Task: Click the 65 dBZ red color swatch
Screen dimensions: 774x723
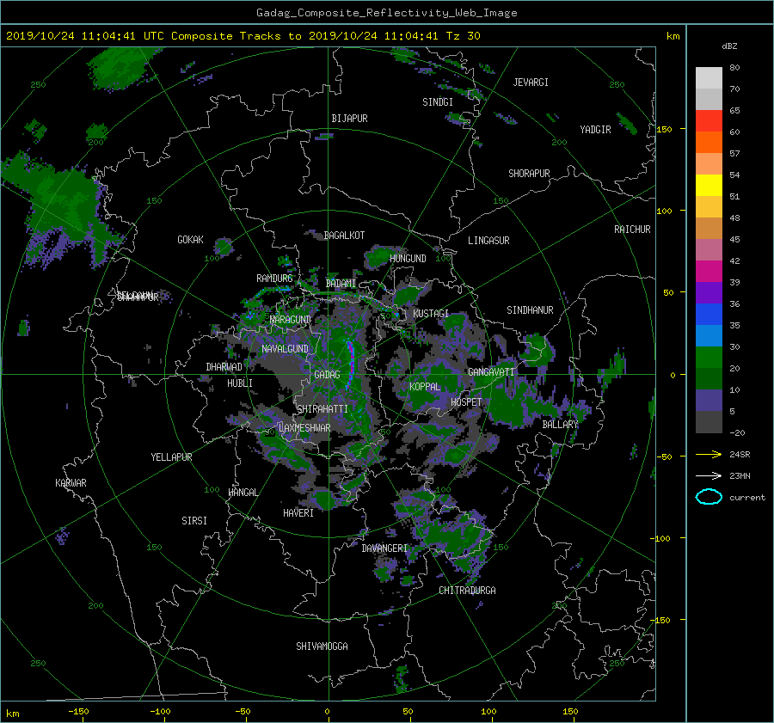Action: click(x=709, y=120)
